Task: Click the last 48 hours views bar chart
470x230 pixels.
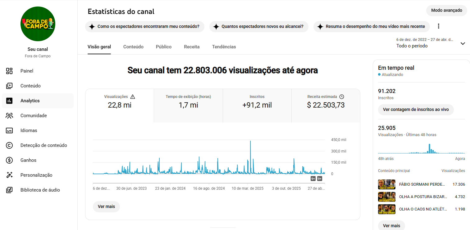Action: point(422,148)
